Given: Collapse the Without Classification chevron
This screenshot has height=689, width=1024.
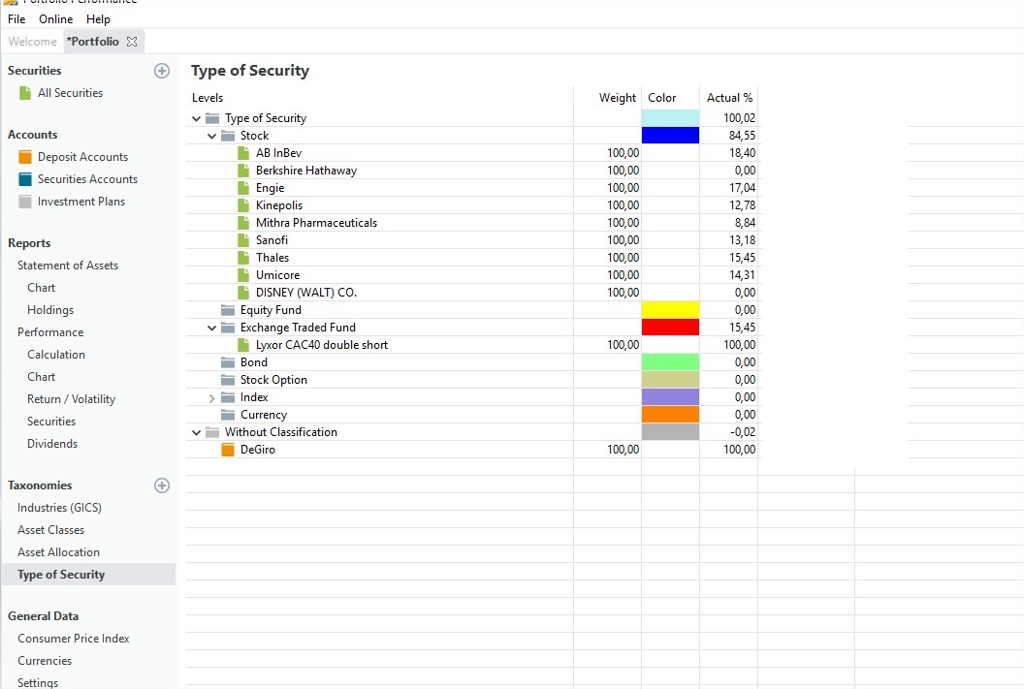Looking at the screenshot, I should click(x=196, y=432).
